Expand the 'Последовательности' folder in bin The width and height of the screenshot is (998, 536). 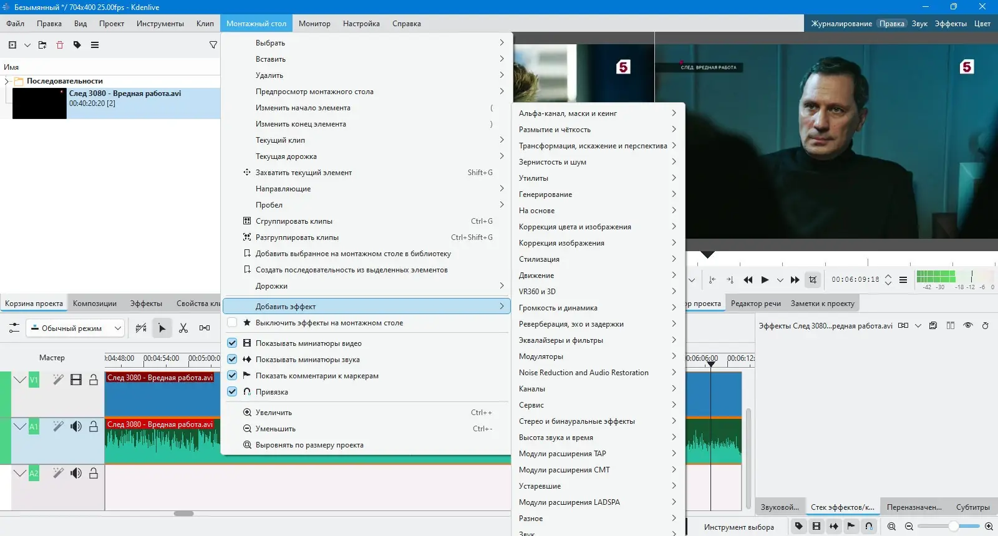tap(7, 81)
